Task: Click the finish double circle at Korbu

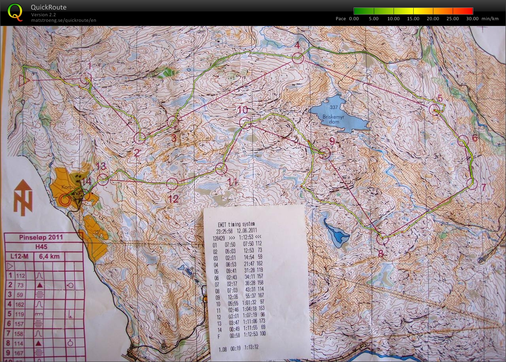Action: [x=65, y=200]
